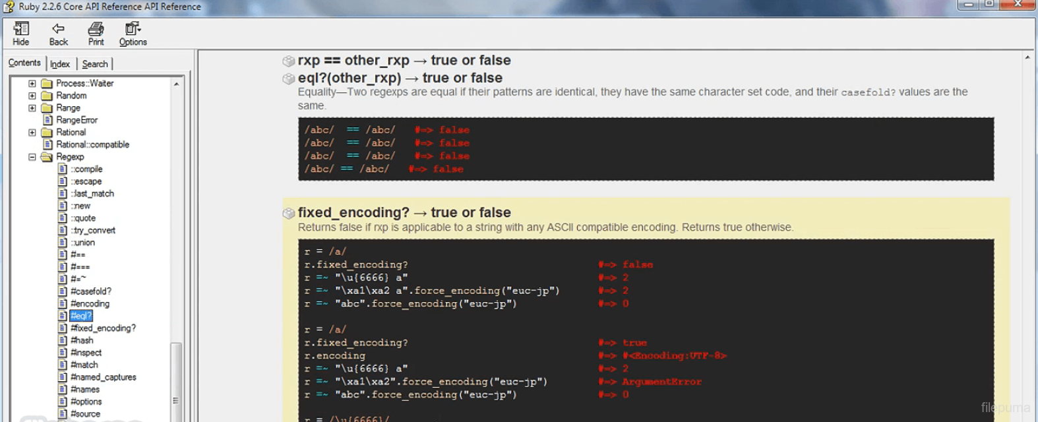Switch to the Index tab
The width and height of the screenshot is (1038, 422).
point(60,64)
